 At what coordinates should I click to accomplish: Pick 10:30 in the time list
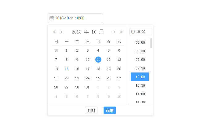(x=140, y=85)
